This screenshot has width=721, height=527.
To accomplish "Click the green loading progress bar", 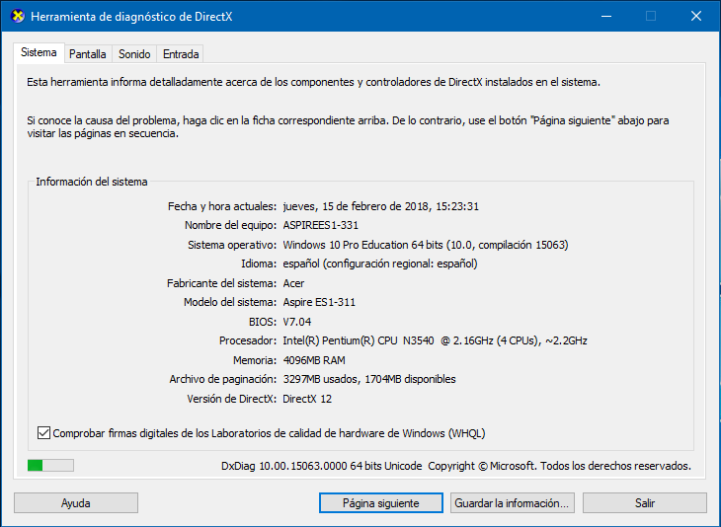I will [x=50, y=466].
